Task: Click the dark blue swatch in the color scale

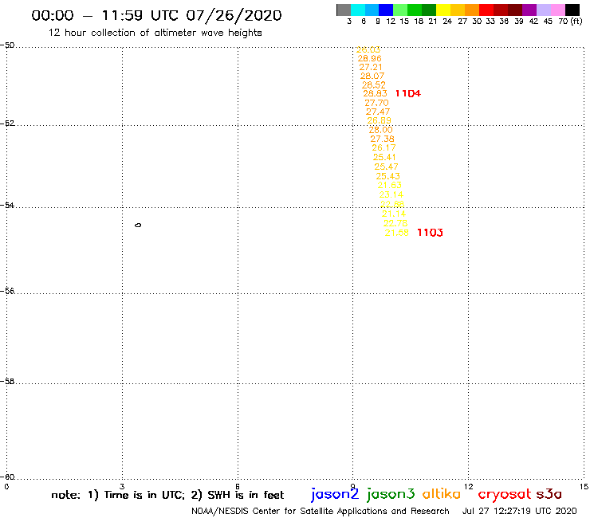Action: tap(386, 10)
